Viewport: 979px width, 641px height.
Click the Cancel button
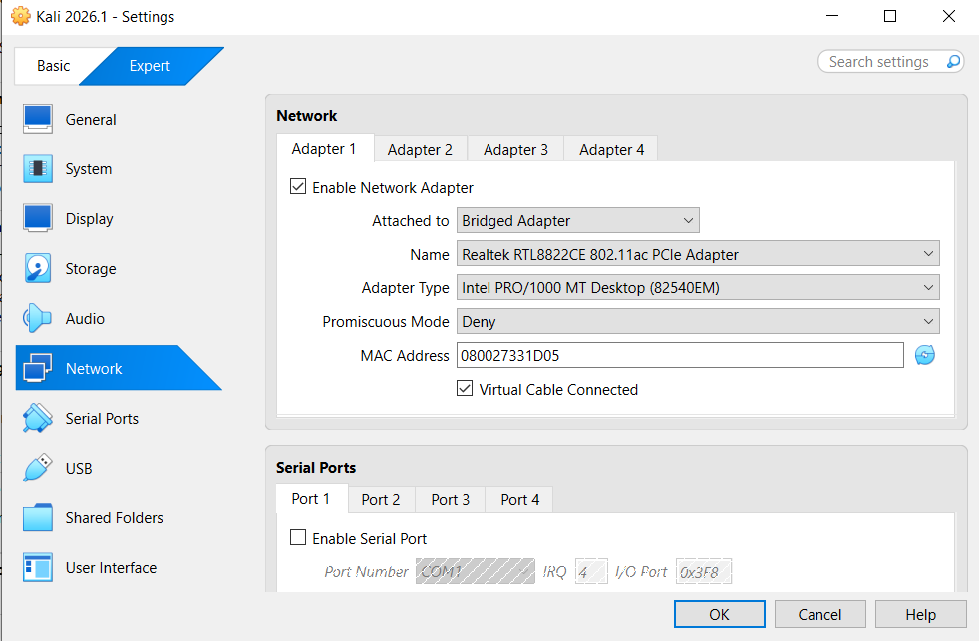coord(819,614)
